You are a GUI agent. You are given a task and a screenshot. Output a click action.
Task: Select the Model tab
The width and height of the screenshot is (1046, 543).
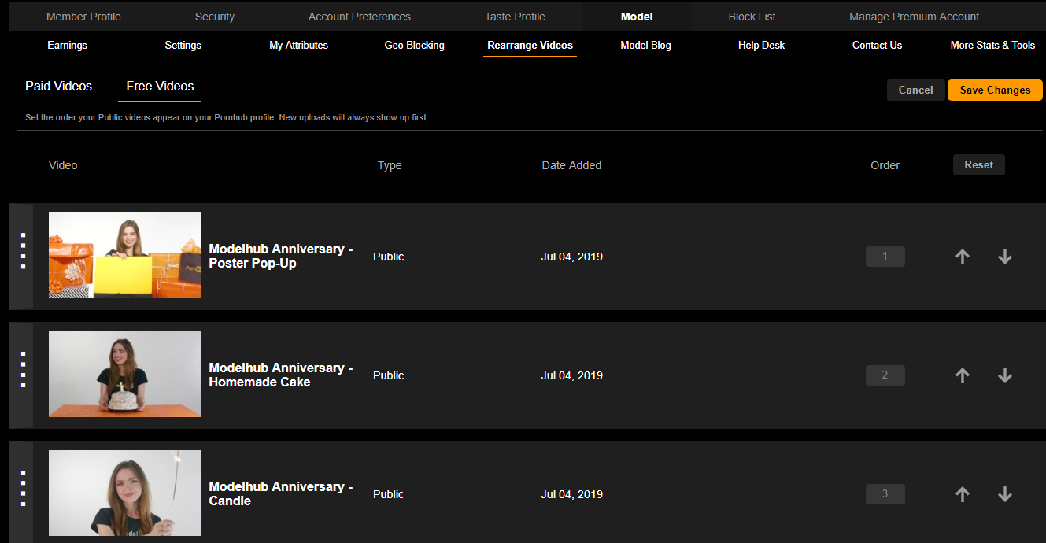[x=637, y=17]
